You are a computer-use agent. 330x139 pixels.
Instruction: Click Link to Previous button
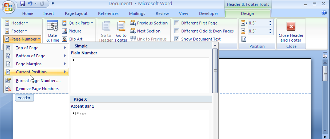[148, 39]
